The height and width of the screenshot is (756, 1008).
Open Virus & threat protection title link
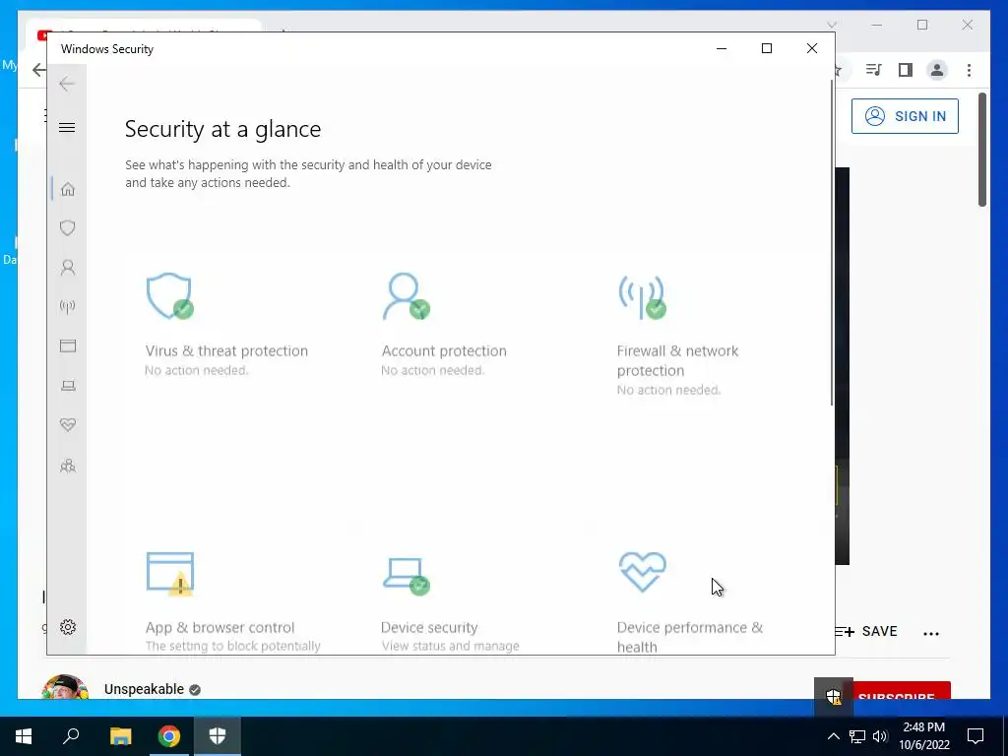tap(226, 351)
